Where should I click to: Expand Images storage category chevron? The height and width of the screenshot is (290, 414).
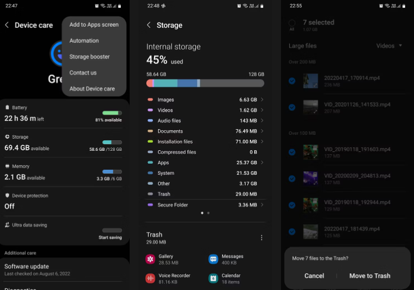point(262,100)
